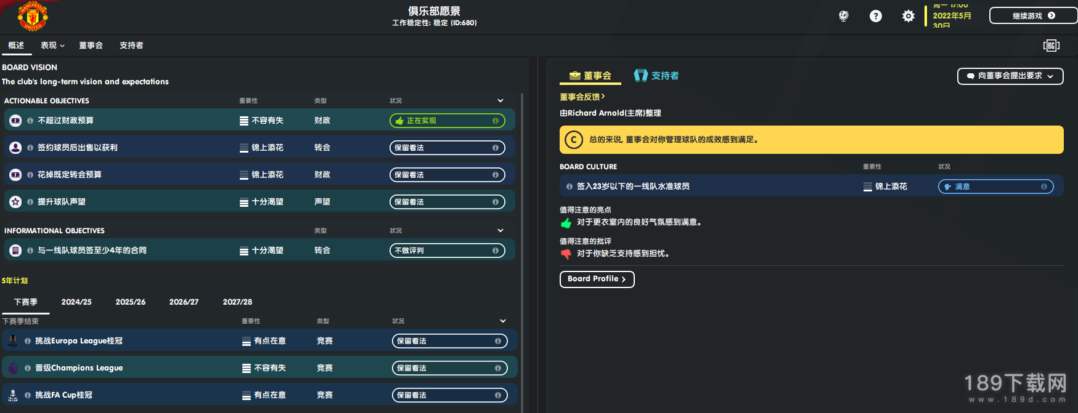This screenshot has width=1078, height=413.
Task: Click the person icon beside 签约球员后出售以获利
Action: [x=15, y=148]
